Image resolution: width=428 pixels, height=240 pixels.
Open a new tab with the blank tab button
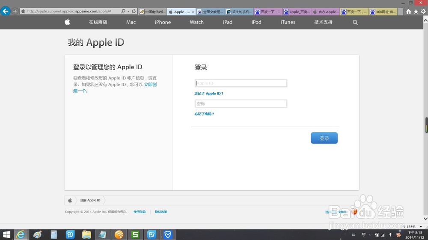[401, 12]
